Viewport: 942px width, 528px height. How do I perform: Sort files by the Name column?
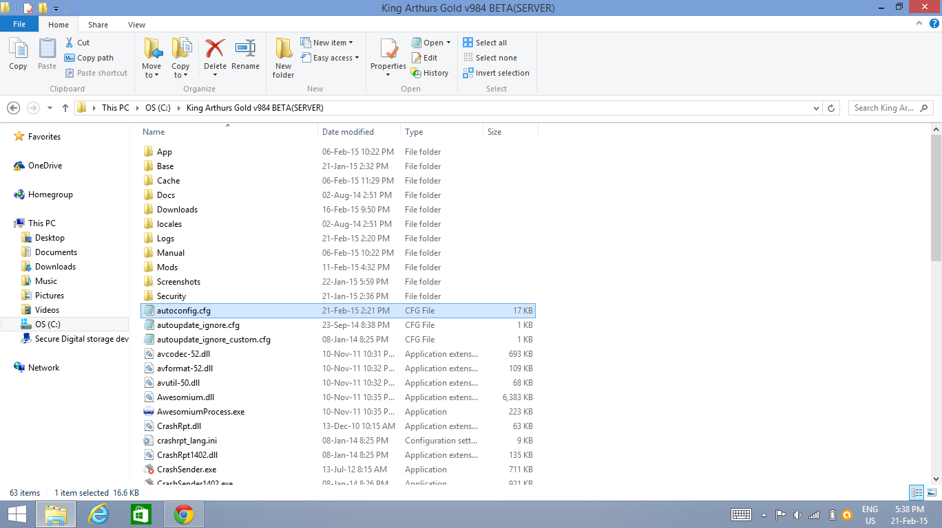click(154, 132)
